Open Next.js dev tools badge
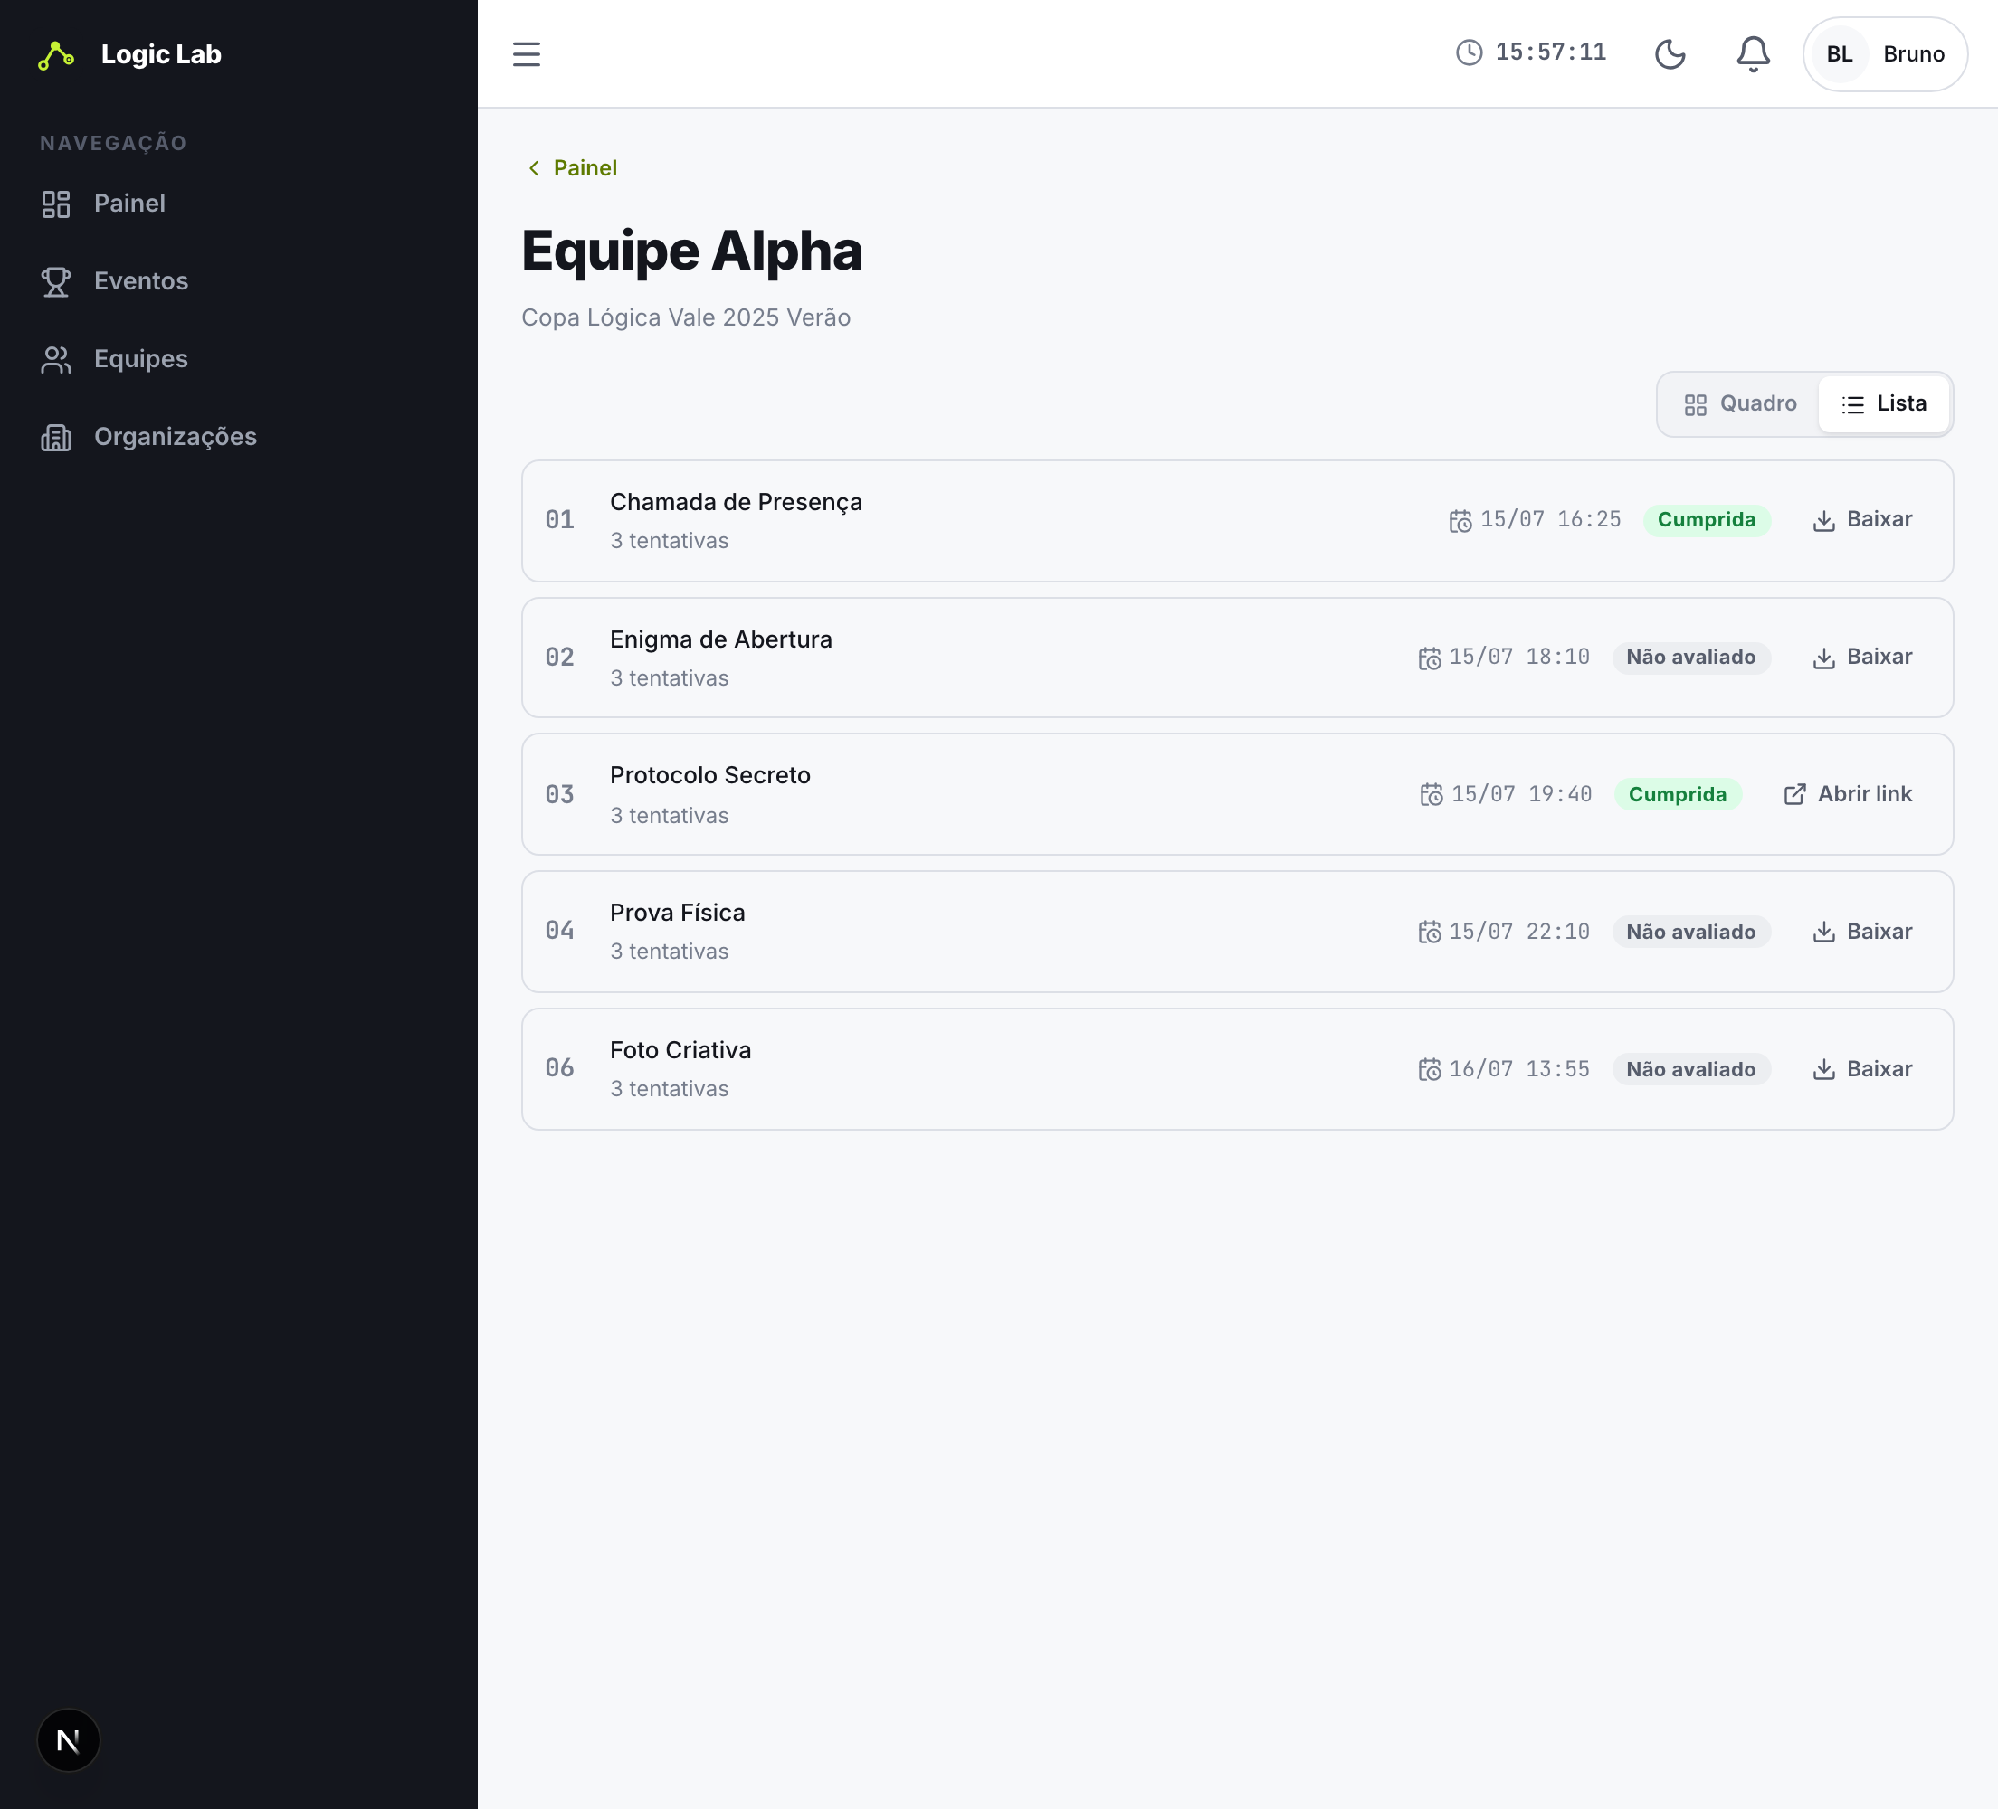 [x=69, y=1739]
